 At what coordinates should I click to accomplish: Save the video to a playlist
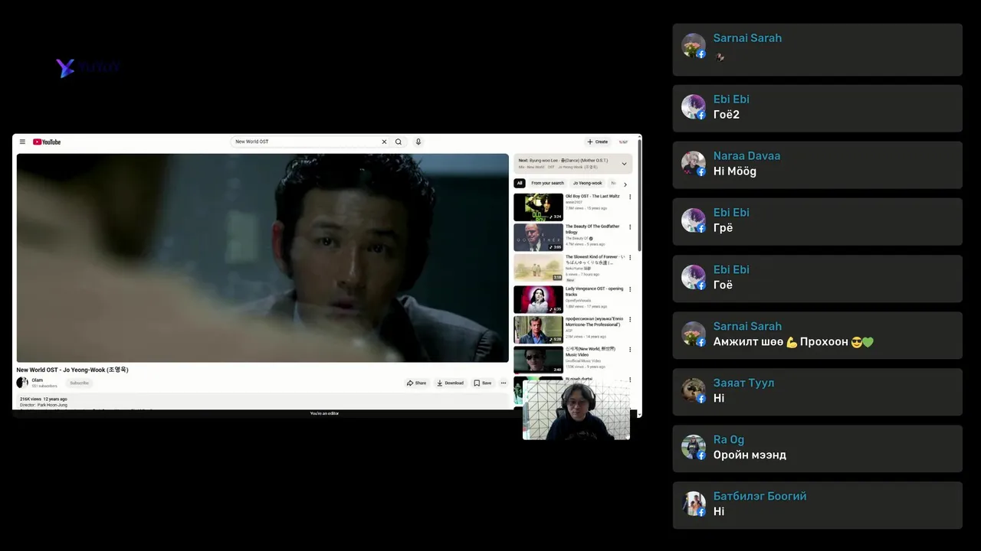click(x=482, y=383)
